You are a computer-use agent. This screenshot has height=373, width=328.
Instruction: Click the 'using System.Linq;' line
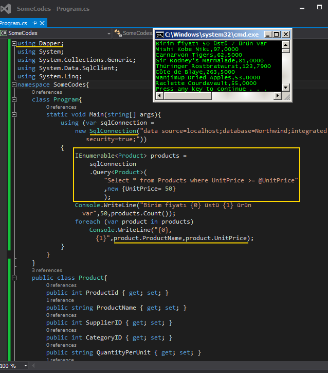[x=49, y=76]
